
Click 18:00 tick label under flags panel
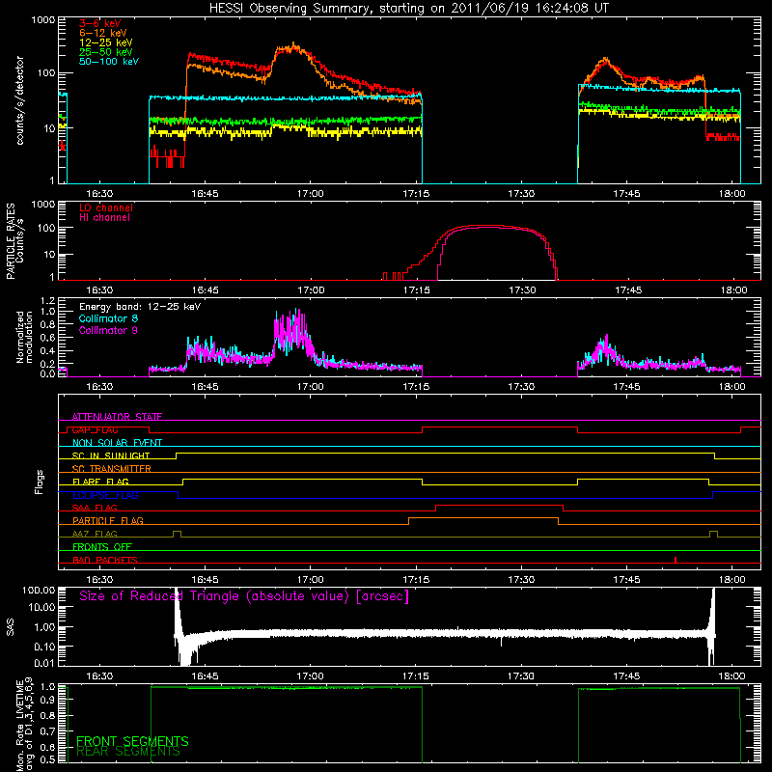point(732,580)
